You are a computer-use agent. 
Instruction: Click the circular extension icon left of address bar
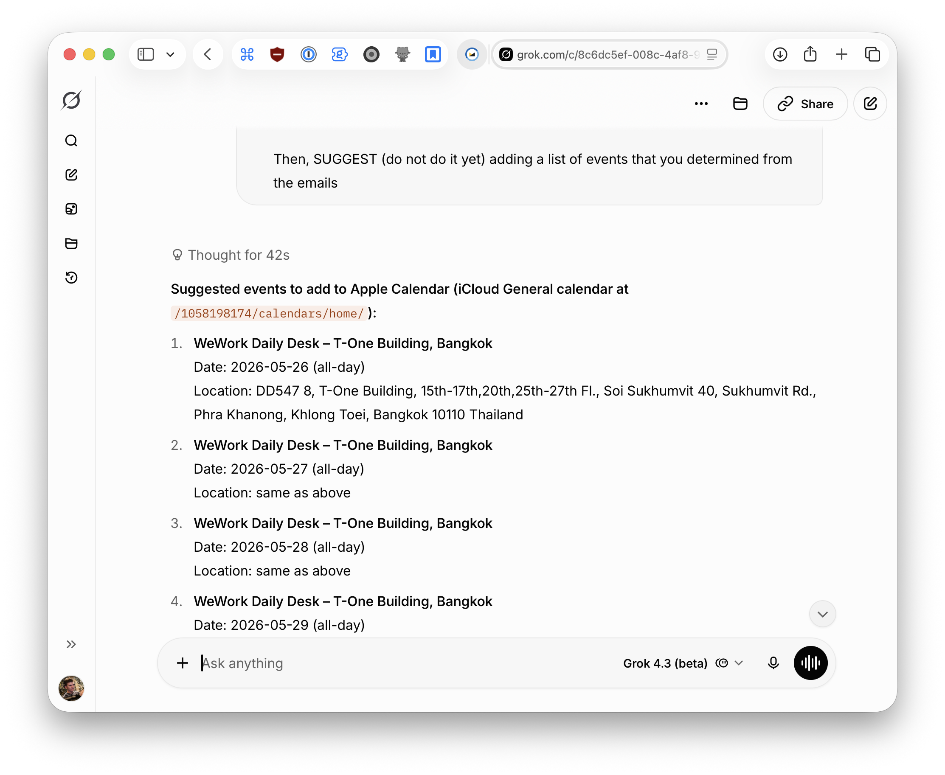[x=472, y=54]
